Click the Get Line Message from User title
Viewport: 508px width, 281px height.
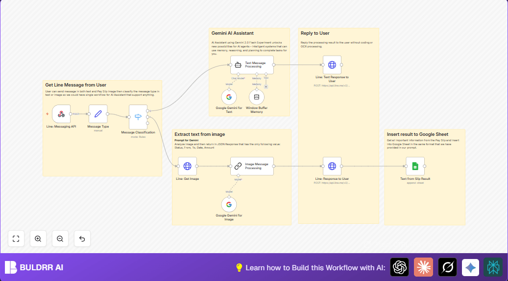tap(76, 85)
